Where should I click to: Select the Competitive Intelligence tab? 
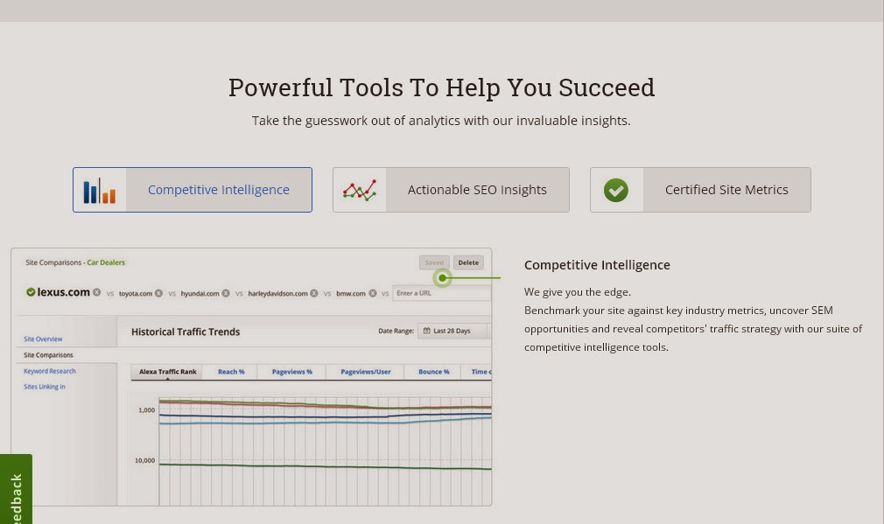coord(193,190)
